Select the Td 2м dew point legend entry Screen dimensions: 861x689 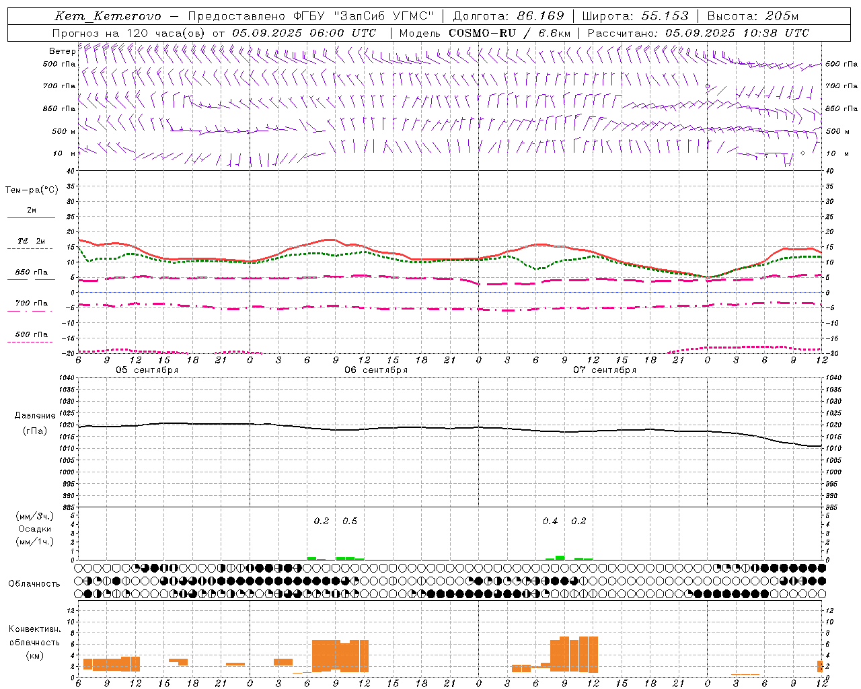point(32,241)
